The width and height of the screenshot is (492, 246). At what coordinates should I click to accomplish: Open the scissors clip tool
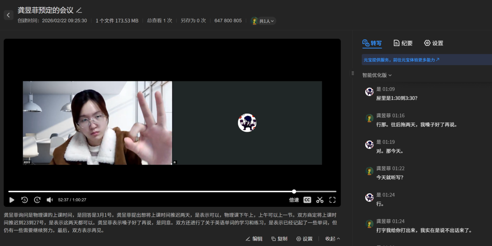point(320,200)
